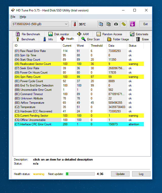Open the options gears icon

click(124, 24)
